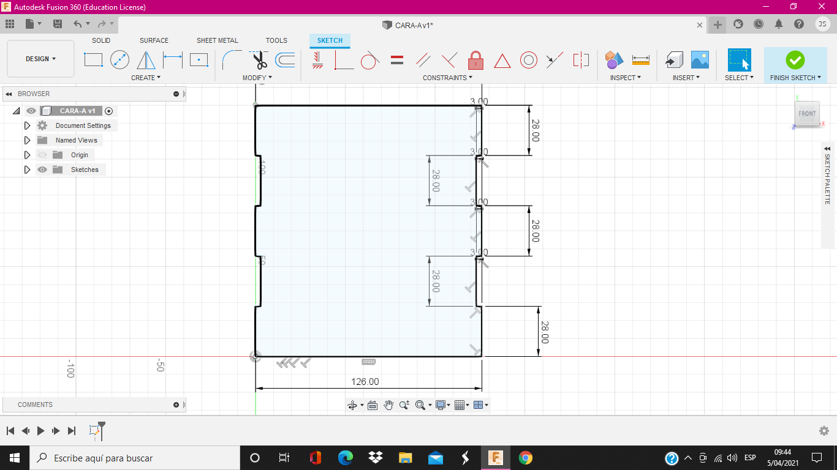Select the sketch feature in timeline
This screenshot has height=470, width=837.
point(94,431)
